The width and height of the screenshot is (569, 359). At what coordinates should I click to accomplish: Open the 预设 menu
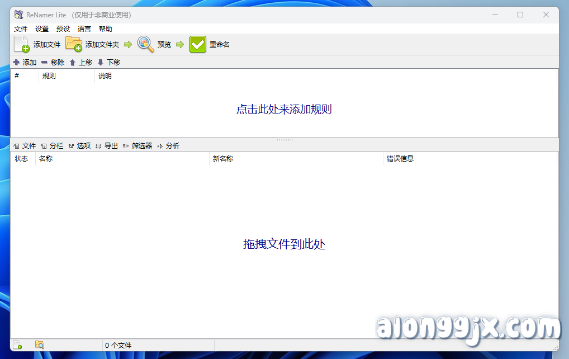62,29
